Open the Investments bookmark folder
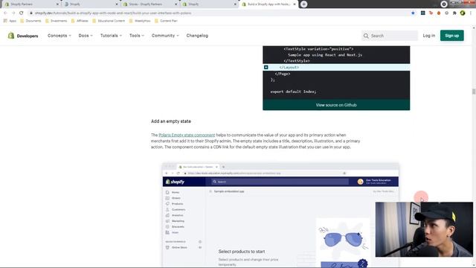The height and width of the screenshot is (268, 476). coord(57,21)
